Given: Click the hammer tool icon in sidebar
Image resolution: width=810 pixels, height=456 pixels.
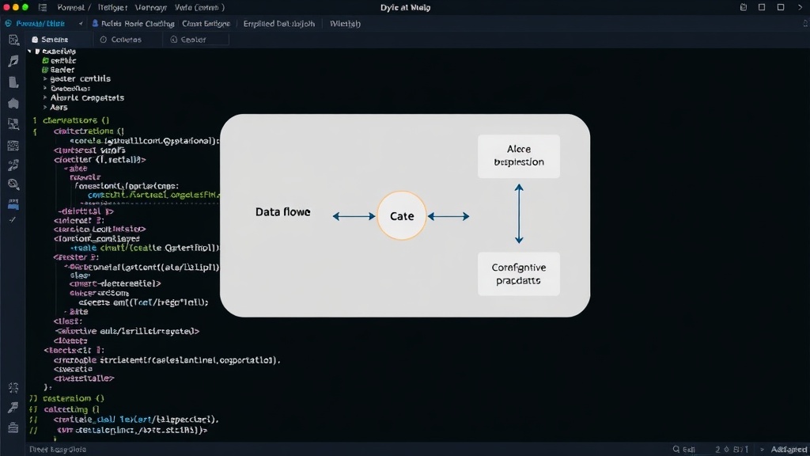Looking at the screenshot, I should (x=13, y=408).
